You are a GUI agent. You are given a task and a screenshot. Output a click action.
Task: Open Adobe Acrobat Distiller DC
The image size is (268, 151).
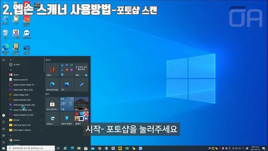(24, 85)
